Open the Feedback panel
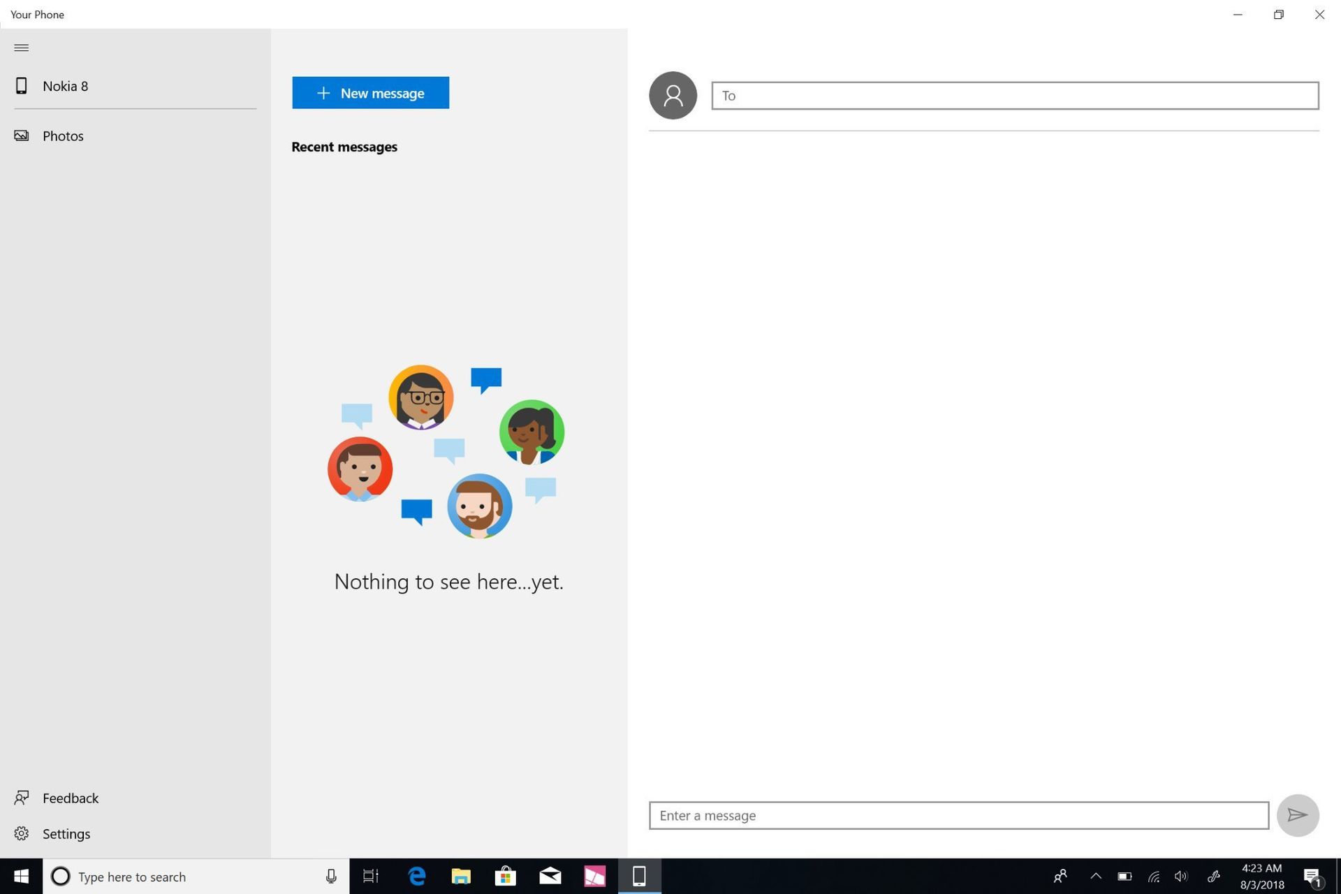The width and height of the screenshot is (1341, 894). [x=70, y=798]
